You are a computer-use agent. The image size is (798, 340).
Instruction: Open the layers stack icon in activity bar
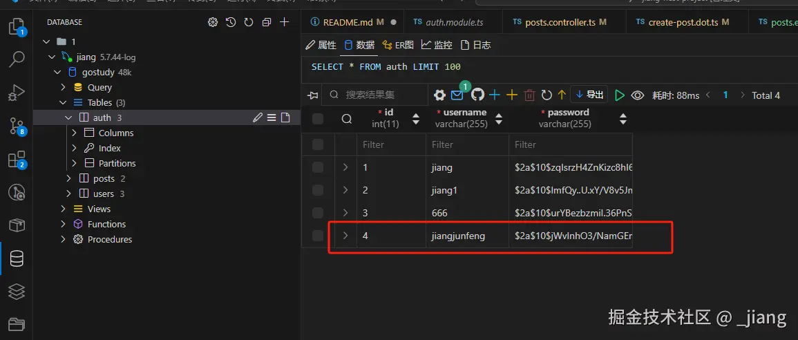tap(17, 292)
